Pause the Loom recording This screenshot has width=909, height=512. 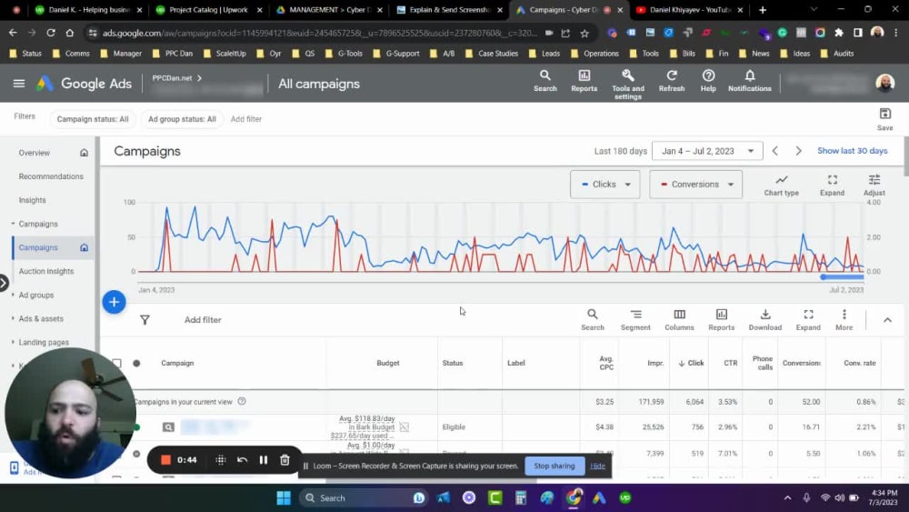pos(264,460)
